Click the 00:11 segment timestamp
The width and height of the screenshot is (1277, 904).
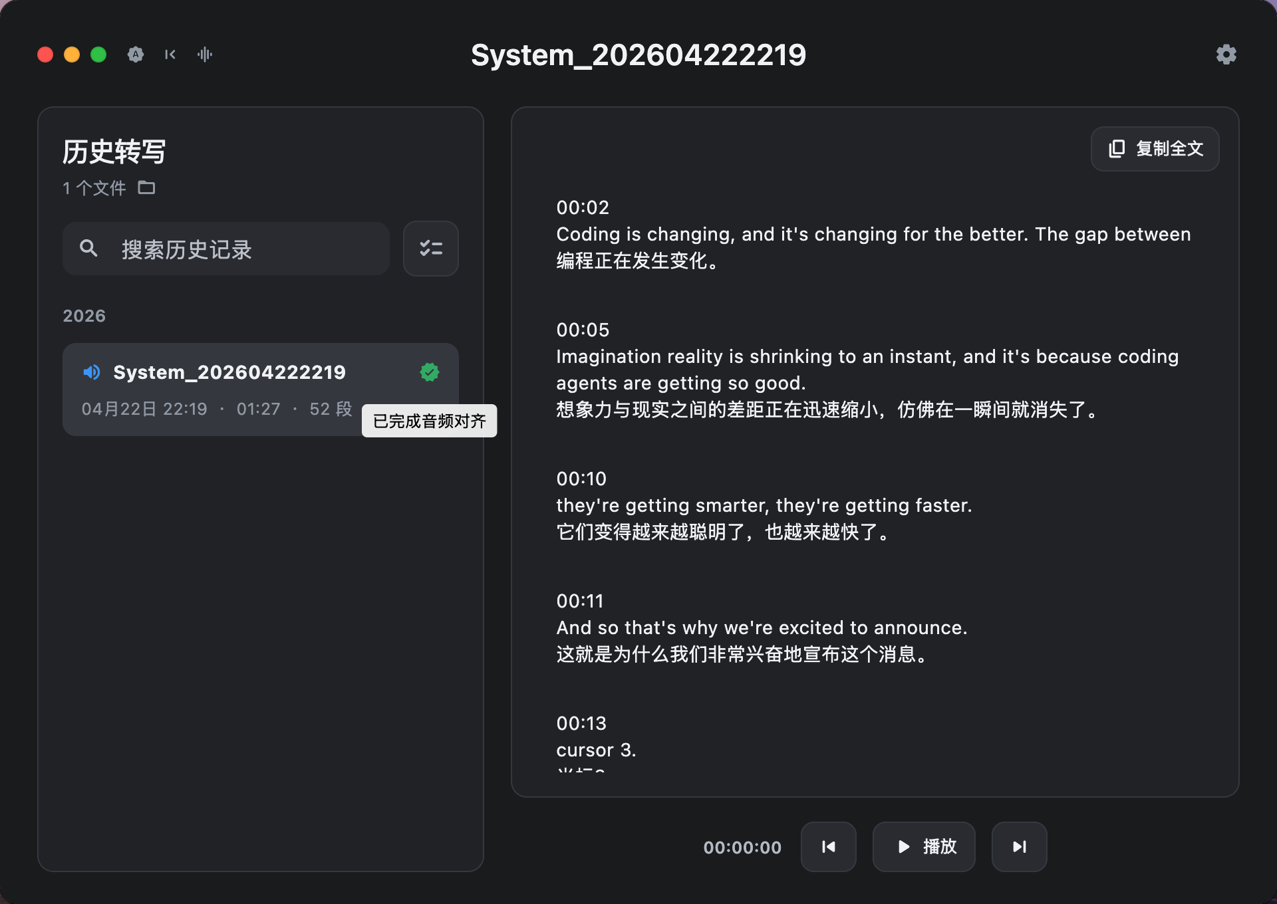pos(580,601)
